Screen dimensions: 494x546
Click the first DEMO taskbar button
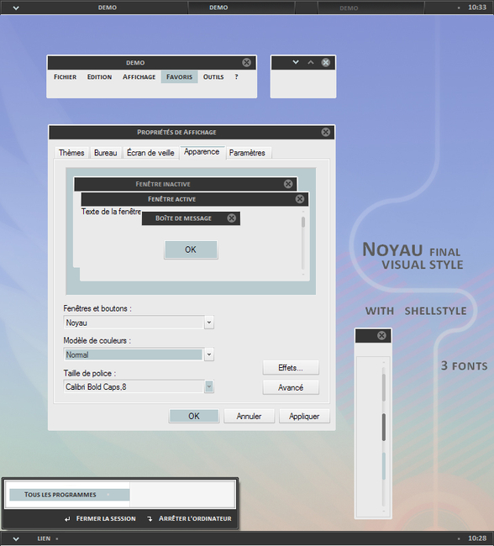pos(108,8)
